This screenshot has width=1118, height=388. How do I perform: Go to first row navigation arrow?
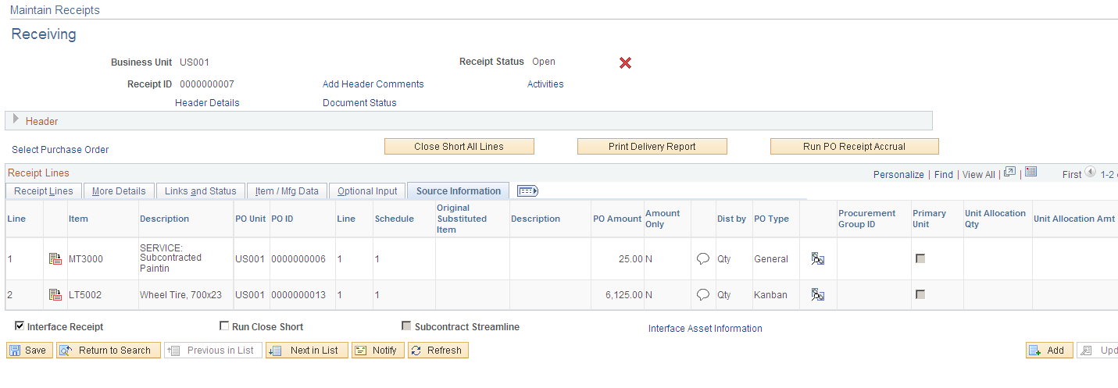coord(1090,173)
